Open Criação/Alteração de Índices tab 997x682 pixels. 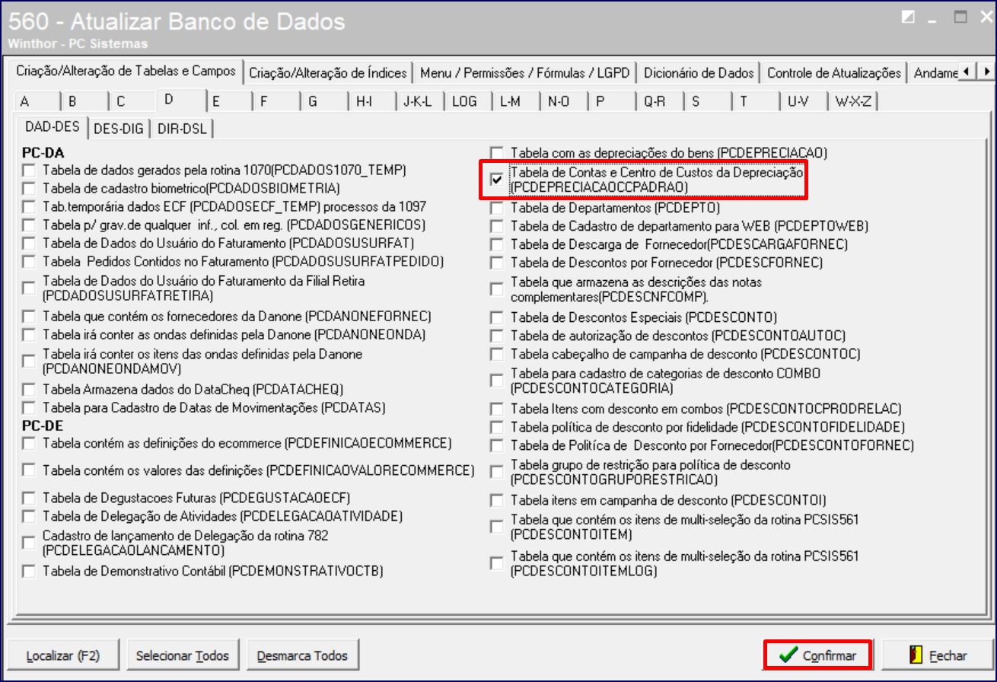coord(329,73)
